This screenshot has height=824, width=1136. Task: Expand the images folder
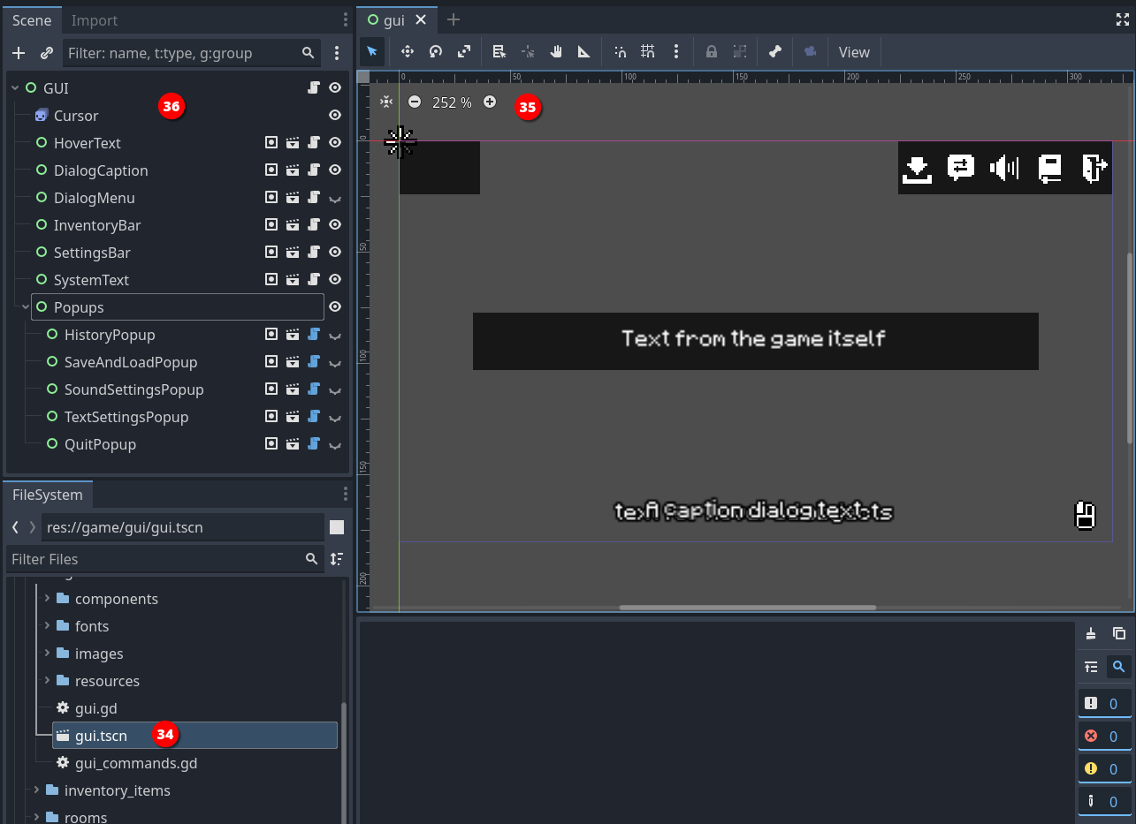[x=47, y=654]
